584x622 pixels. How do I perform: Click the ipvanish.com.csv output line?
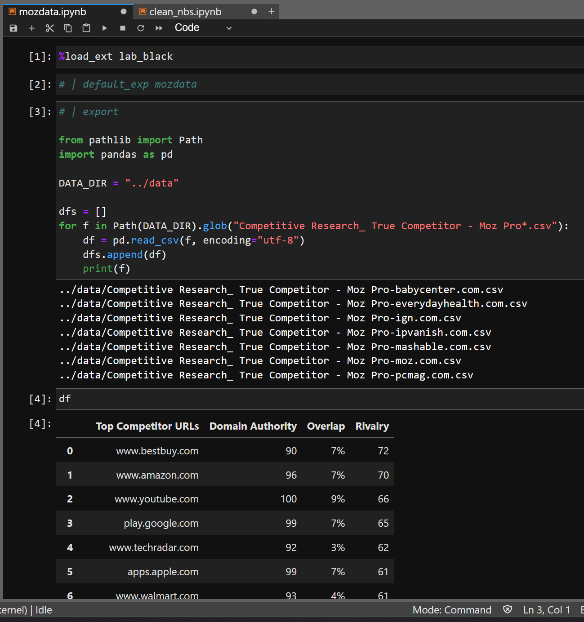(x=275, y=333)
